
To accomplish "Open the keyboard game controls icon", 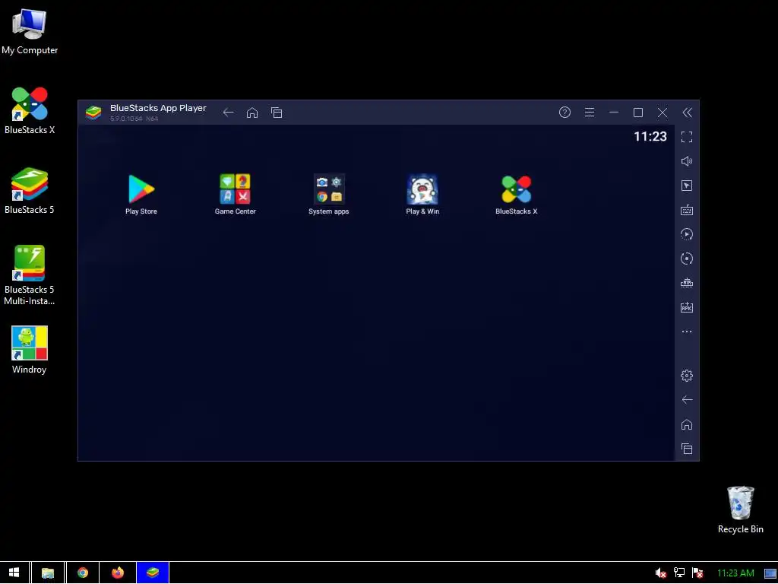I will [687, 210].
